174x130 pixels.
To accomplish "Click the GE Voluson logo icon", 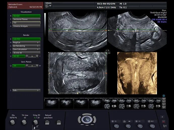I will pyautogui.click(x=47, y=6).
